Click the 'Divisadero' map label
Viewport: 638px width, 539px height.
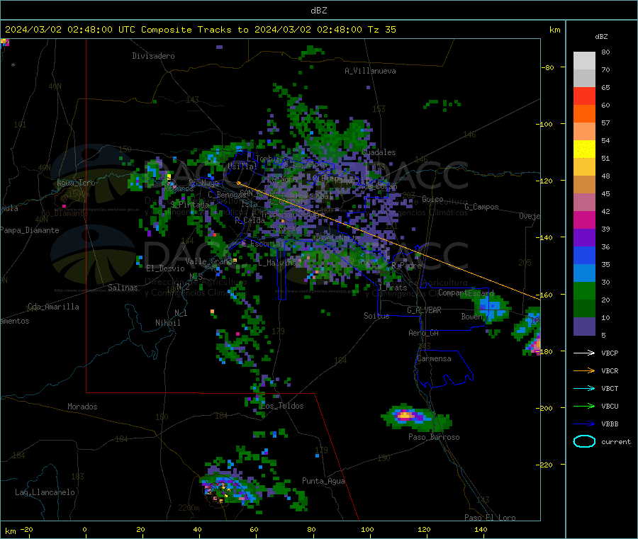[153, 56]
